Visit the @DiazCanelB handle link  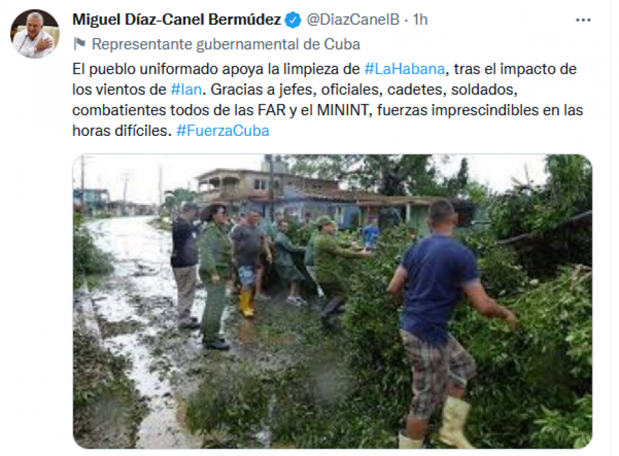tap(353, 20)
